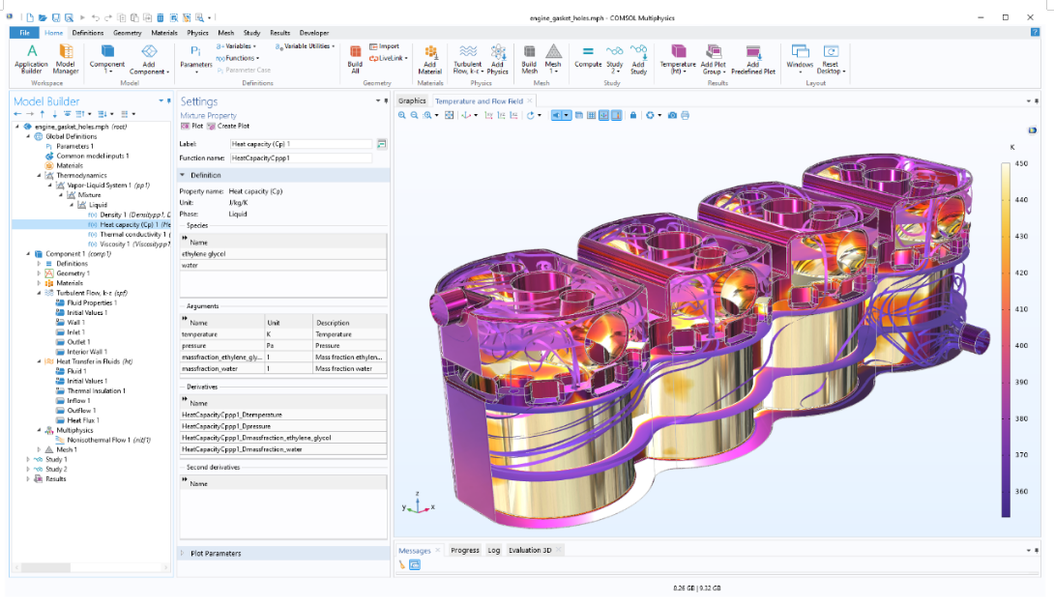
Task: Open the Windows layout dropdown
Action: pos(800,59)
